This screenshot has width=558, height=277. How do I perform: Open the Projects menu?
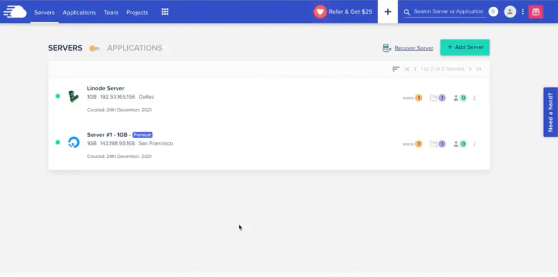click(x=137, y=12)
